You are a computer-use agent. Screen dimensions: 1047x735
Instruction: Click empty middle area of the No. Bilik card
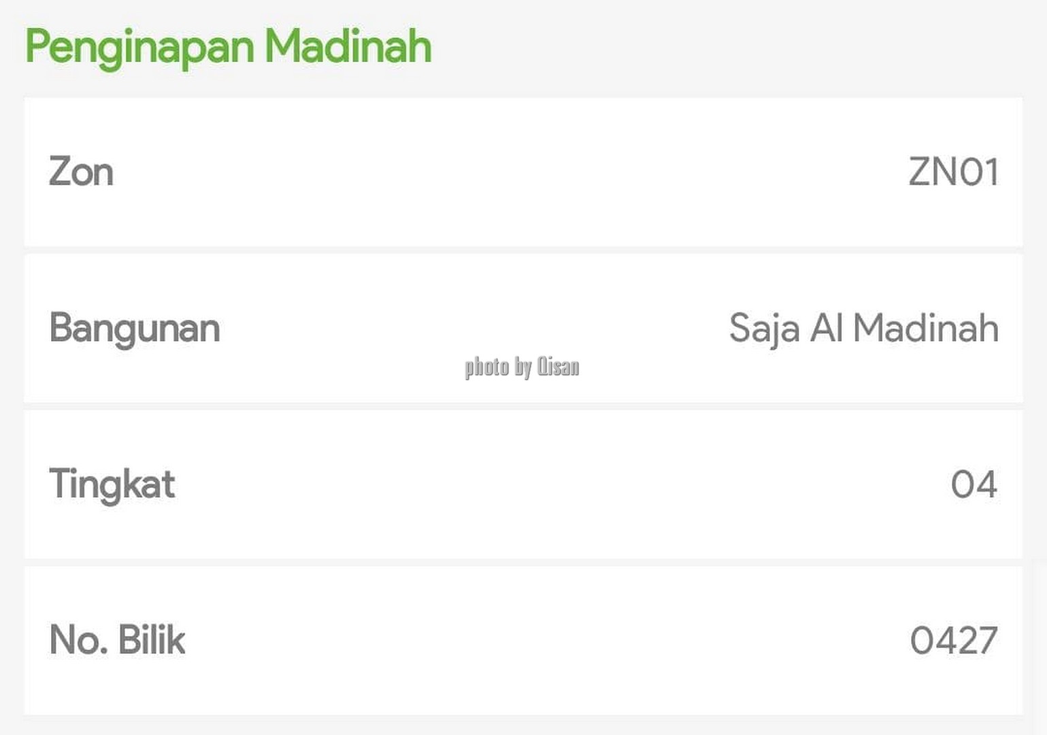[523, 640]
